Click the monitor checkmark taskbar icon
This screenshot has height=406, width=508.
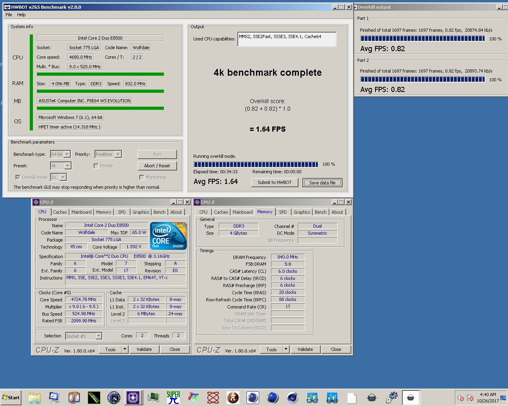(54, 397)
